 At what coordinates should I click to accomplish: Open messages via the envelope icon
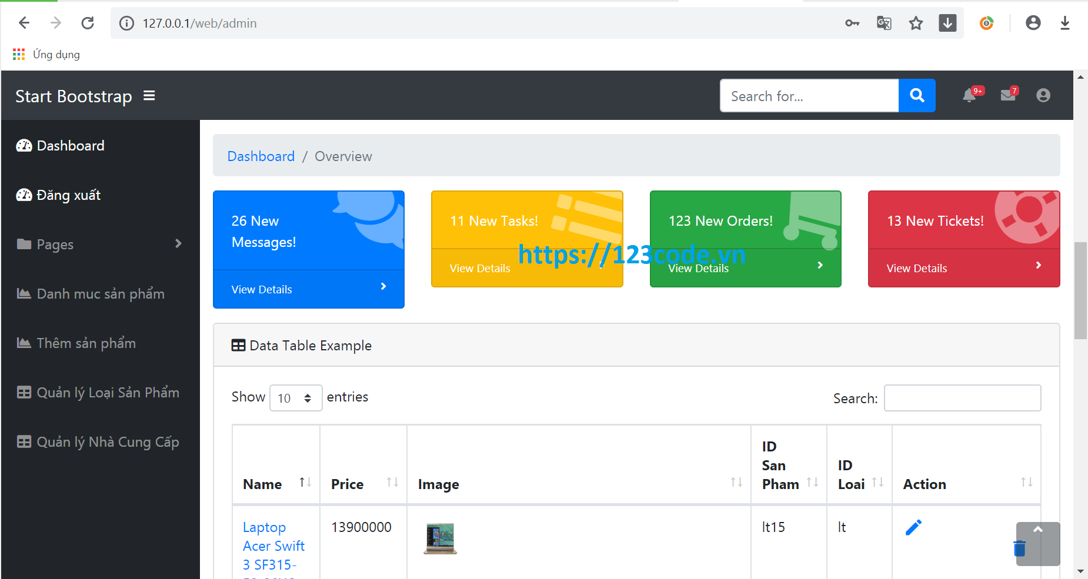pos(1008,95)
